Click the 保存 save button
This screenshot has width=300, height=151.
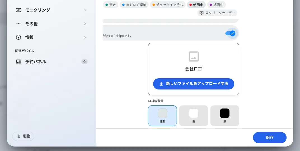pyautogui.click(x=270, y=137)
